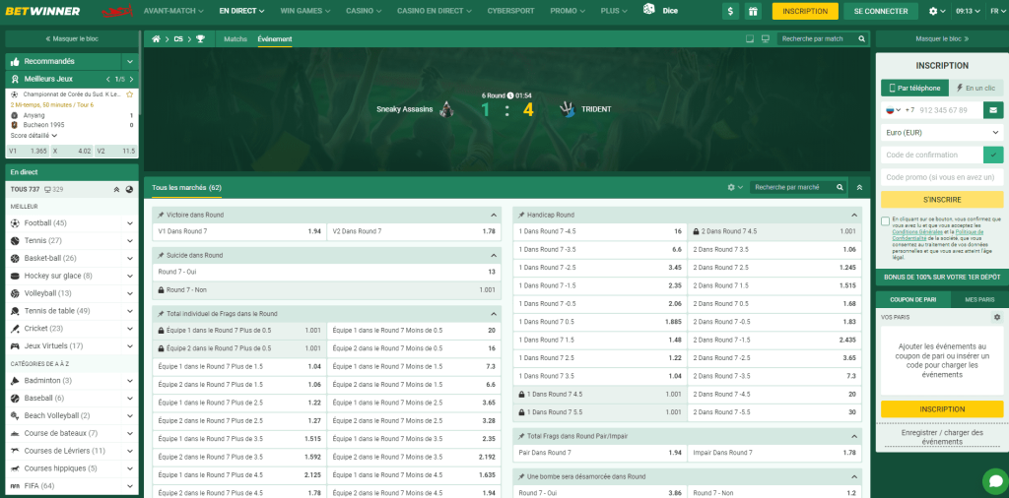Click the Code promo input field
The width and height of the screenshot is (1009, 498).
click(942, 177)
